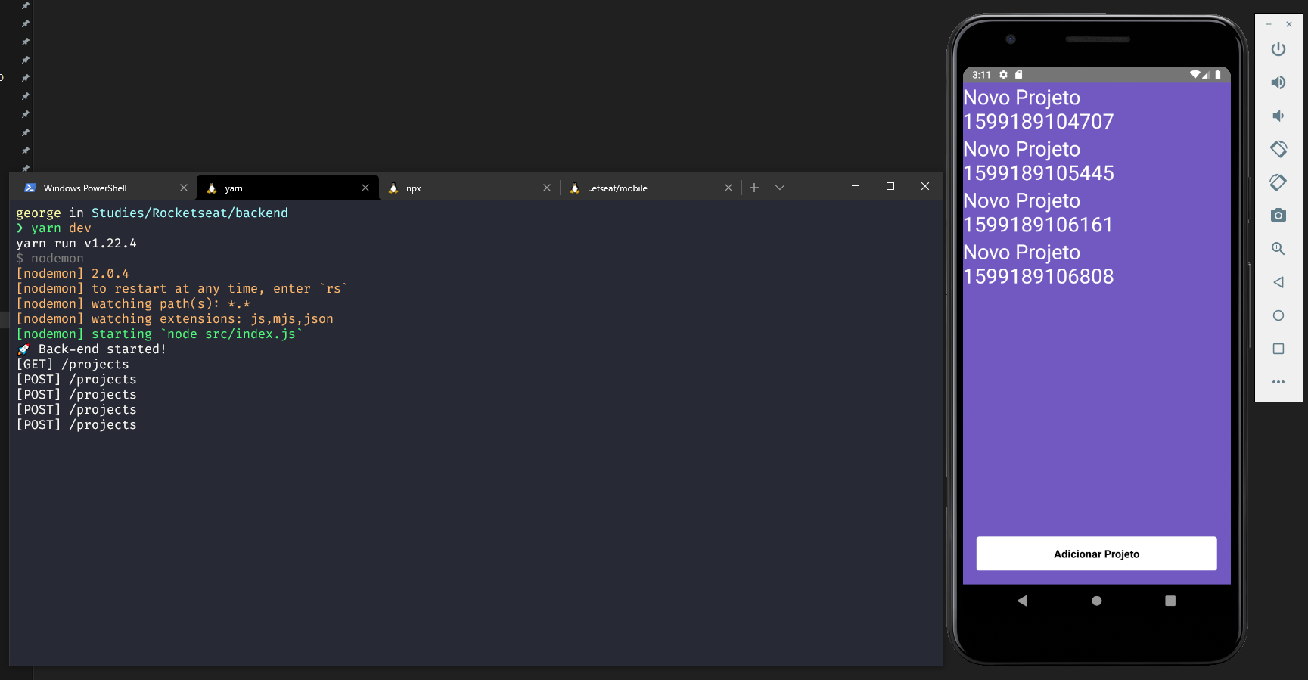Rotate emulator left using rotate icon
Viewport: 1308px width, 680px height.
point(1278,149)
